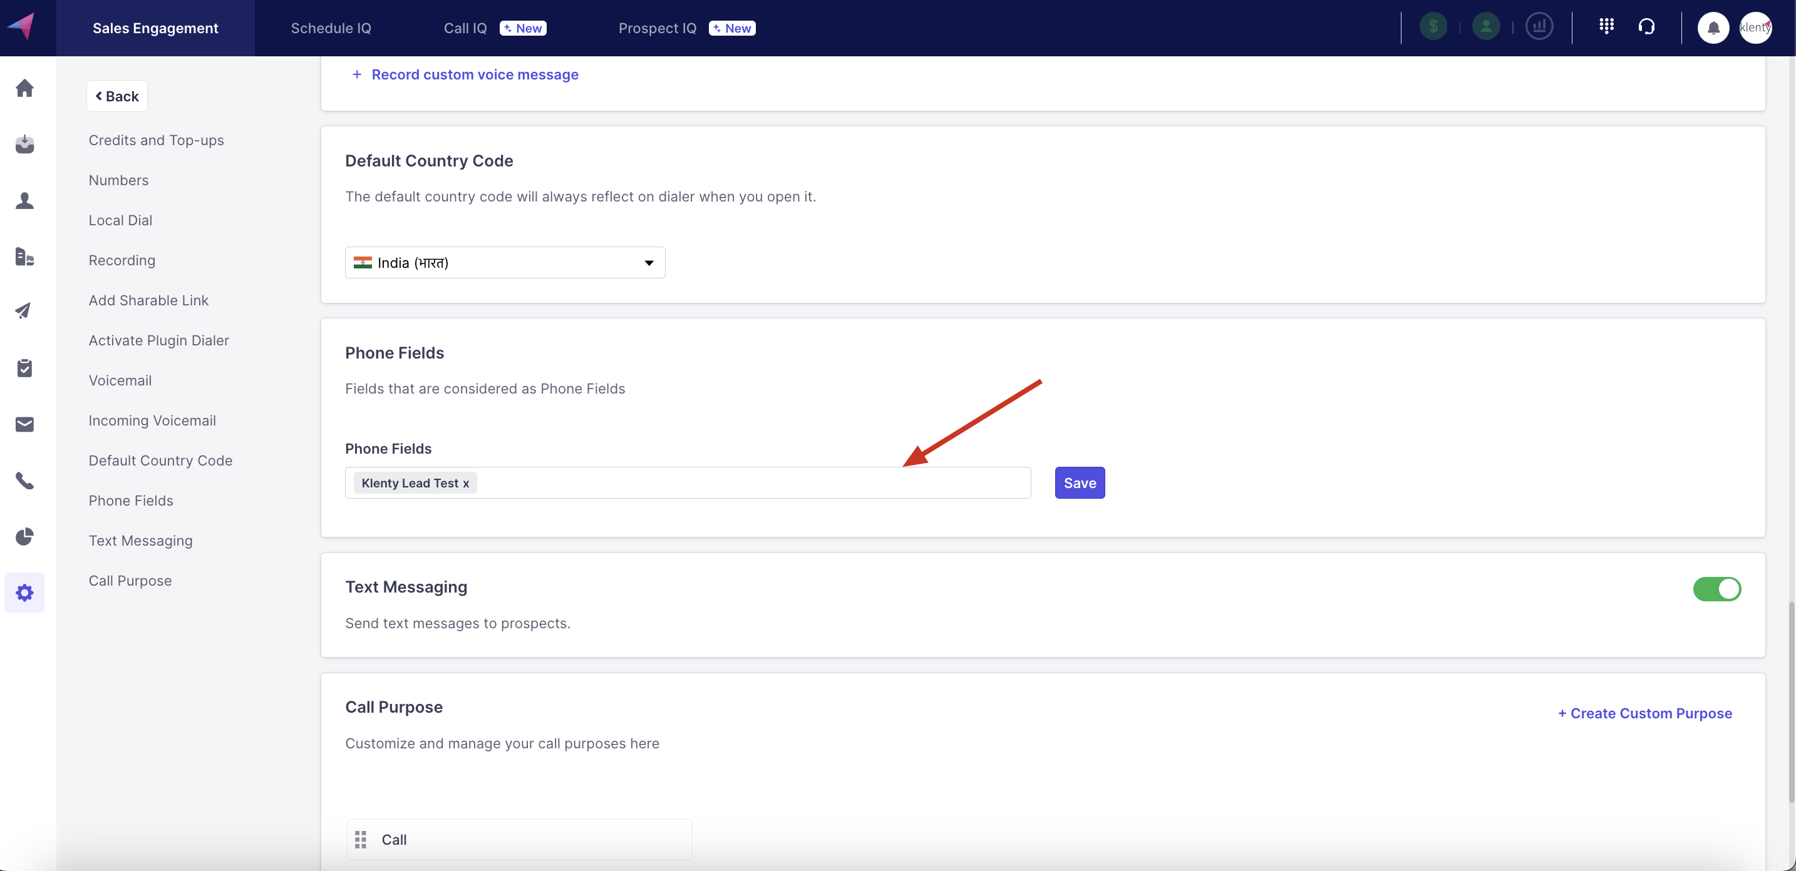Click Create Custom Purpose link

coord(1644,713)
